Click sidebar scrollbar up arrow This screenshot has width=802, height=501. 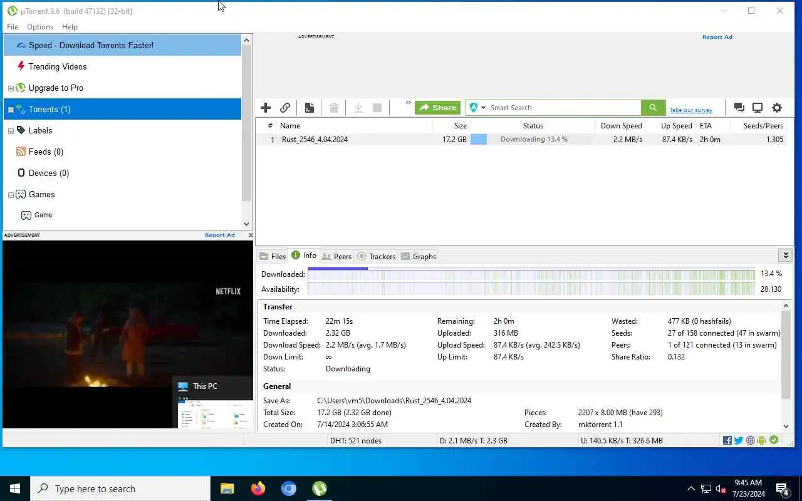tap(246, 40)
